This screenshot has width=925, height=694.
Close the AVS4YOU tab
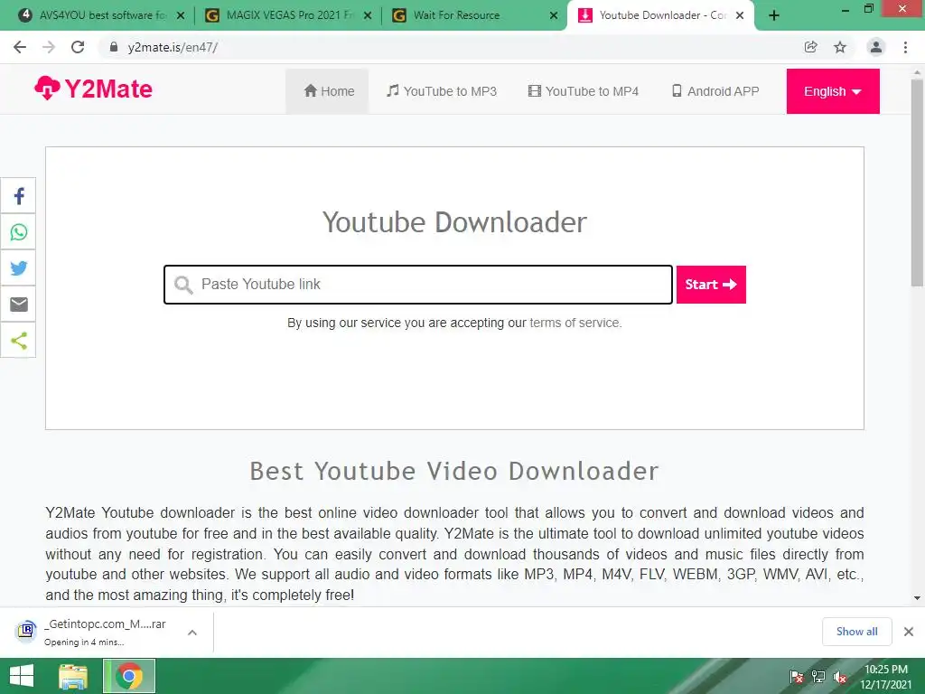pyautogui.click(x=181, y=15)
